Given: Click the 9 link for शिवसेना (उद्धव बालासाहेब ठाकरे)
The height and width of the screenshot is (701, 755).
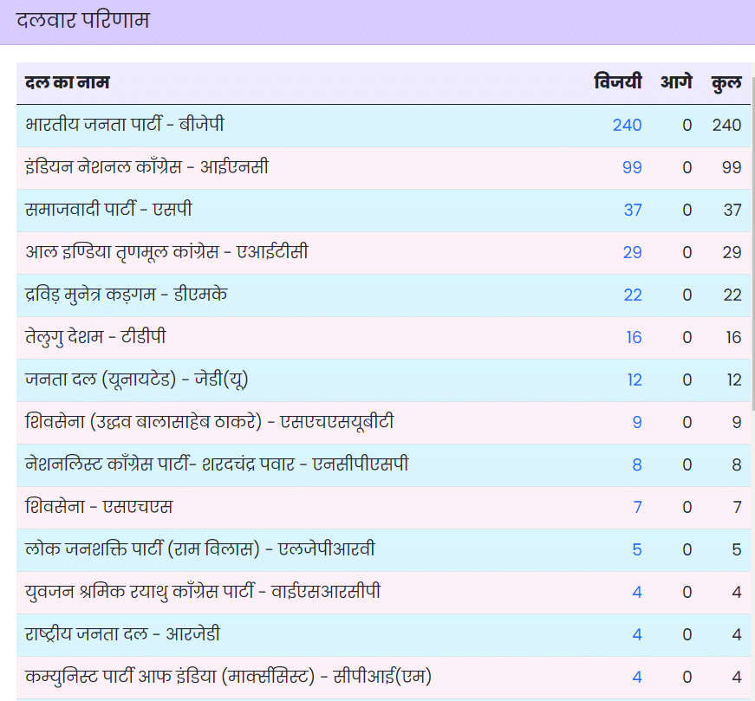Looking at the screenshot, I should 637,422.
